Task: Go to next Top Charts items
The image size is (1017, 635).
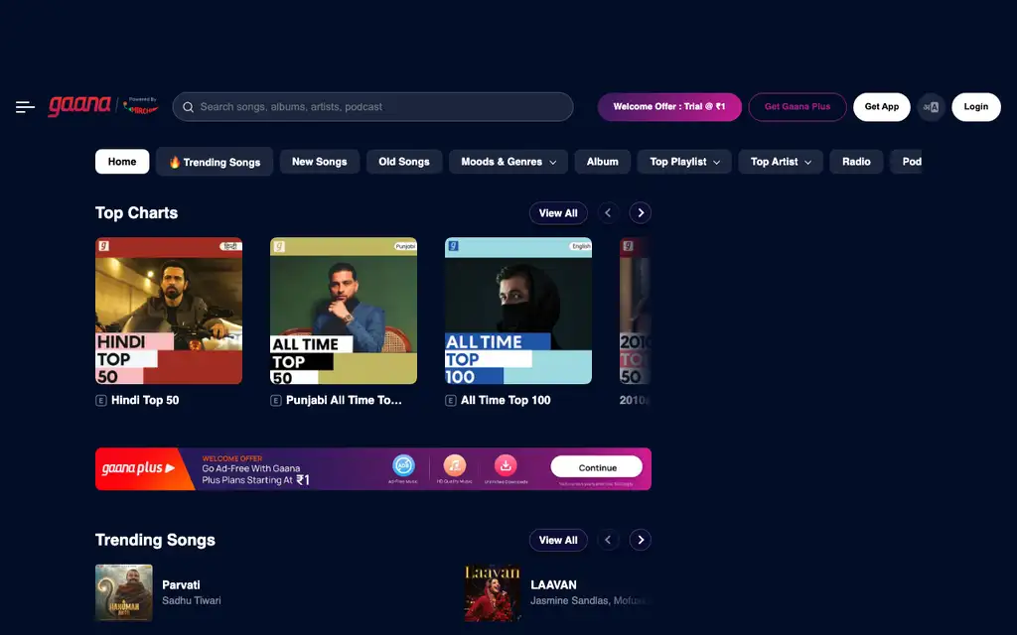Action: point(641,213)
